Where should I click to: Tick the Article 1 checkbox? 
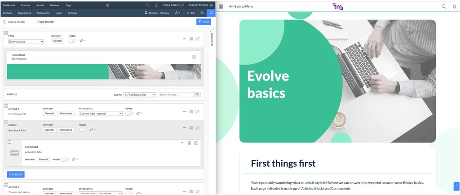tap(6, 106)
